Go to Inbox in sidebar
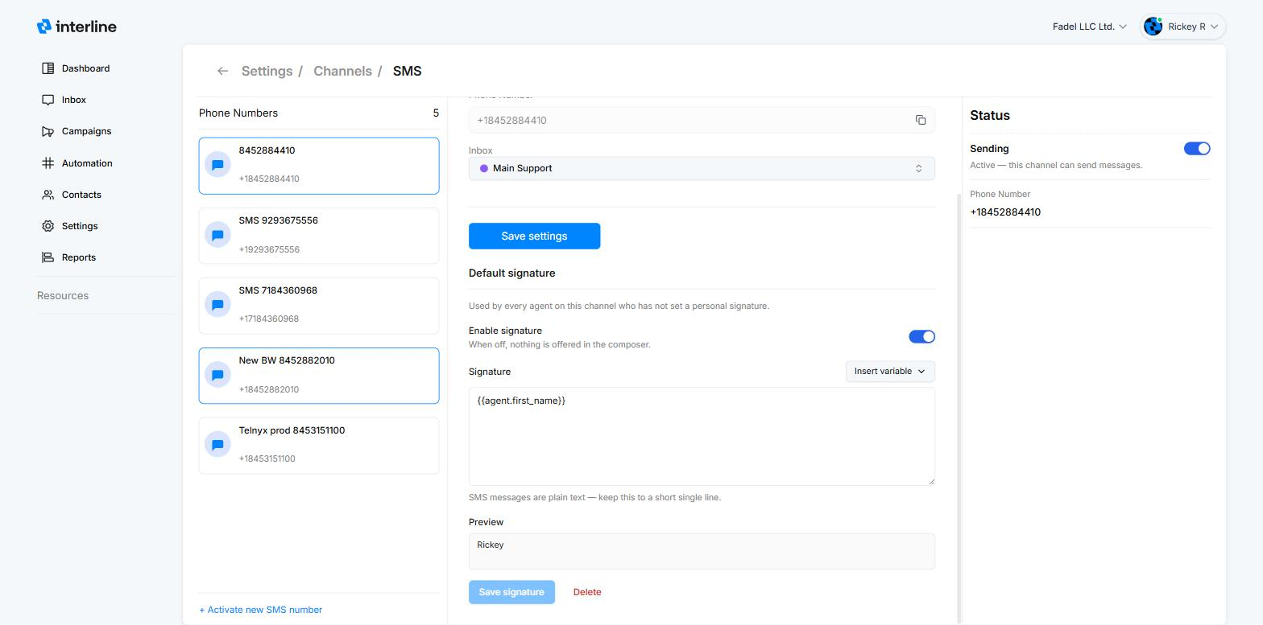 coord(64,100)
